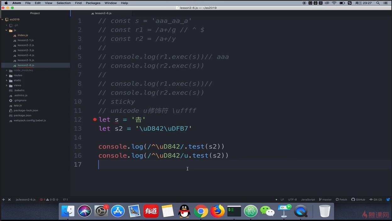Viewport: 392px width, 221px height.
Task: Open the File menu
Action: (28, 3)
